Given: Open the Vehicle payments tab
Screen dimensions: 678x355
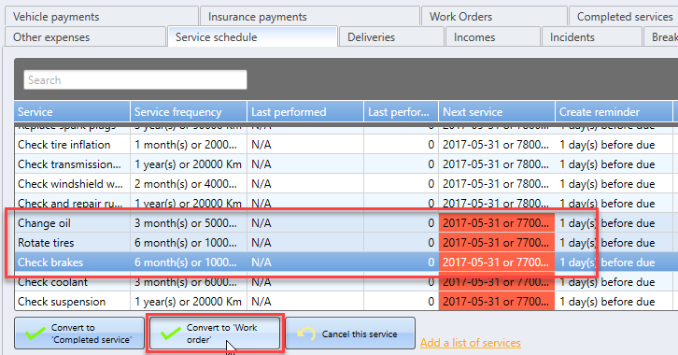Looking at the screenshot, I should point(102,17).
